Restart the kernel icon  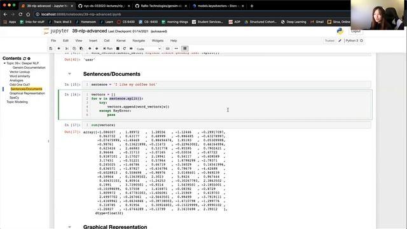pyautogui.click(x=125, y=48)
